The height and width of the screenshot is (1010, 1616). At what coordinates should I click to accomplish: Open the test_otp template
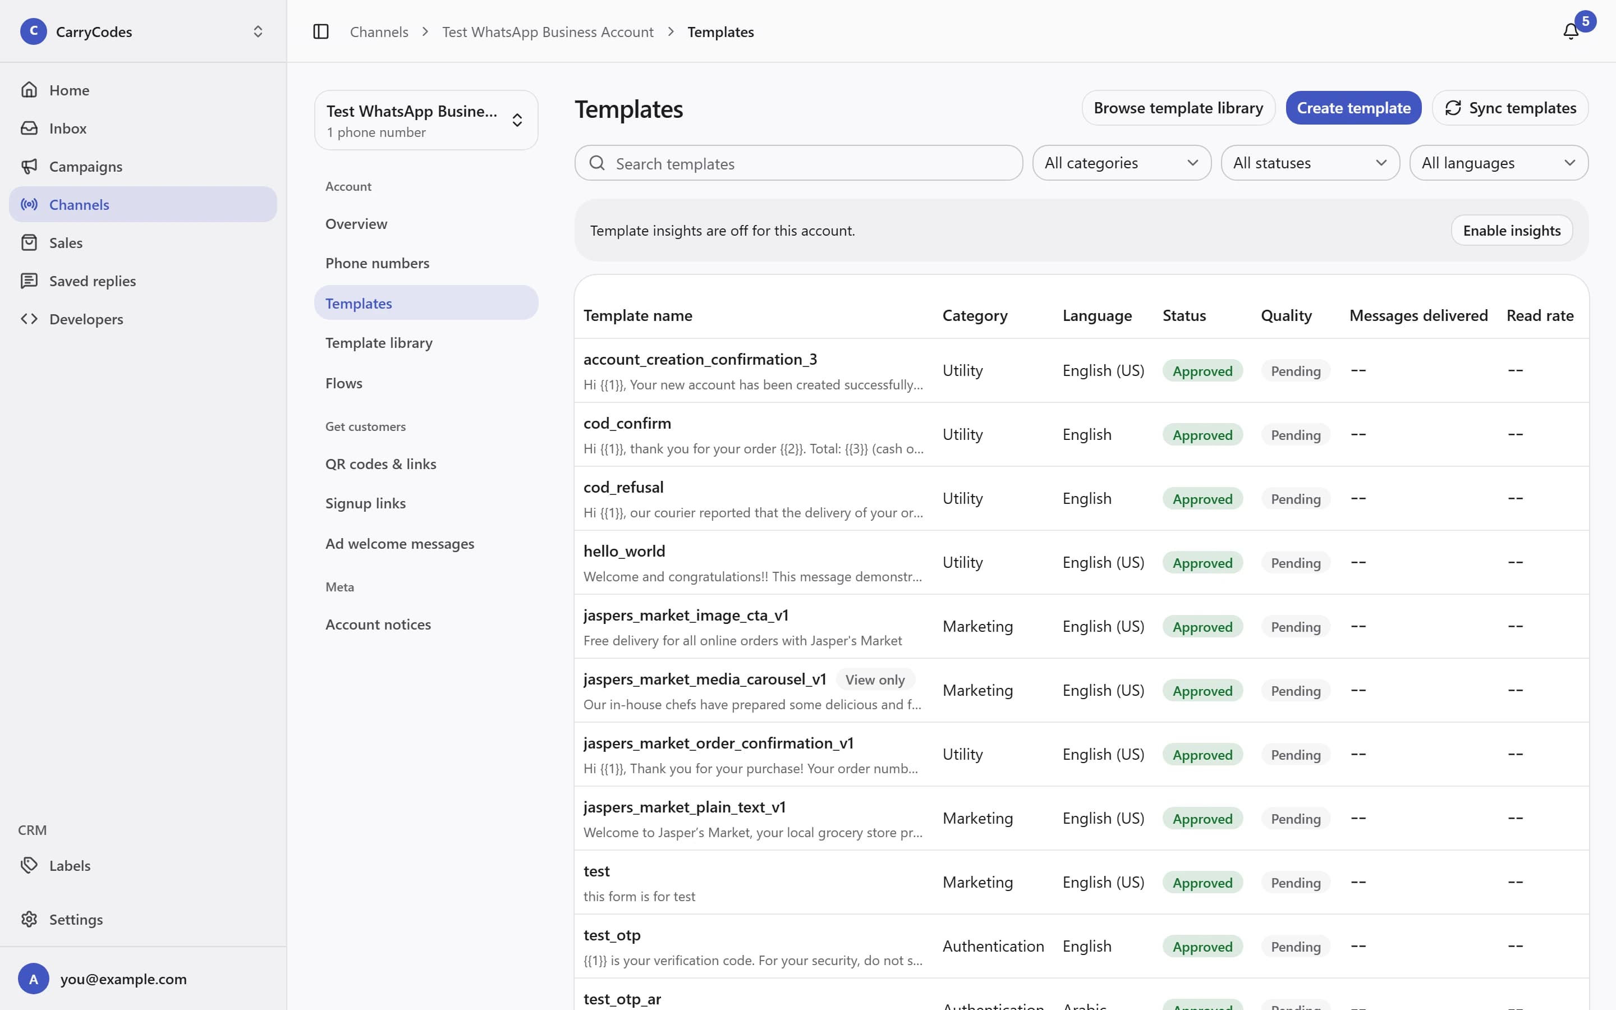click(1081, 946)
